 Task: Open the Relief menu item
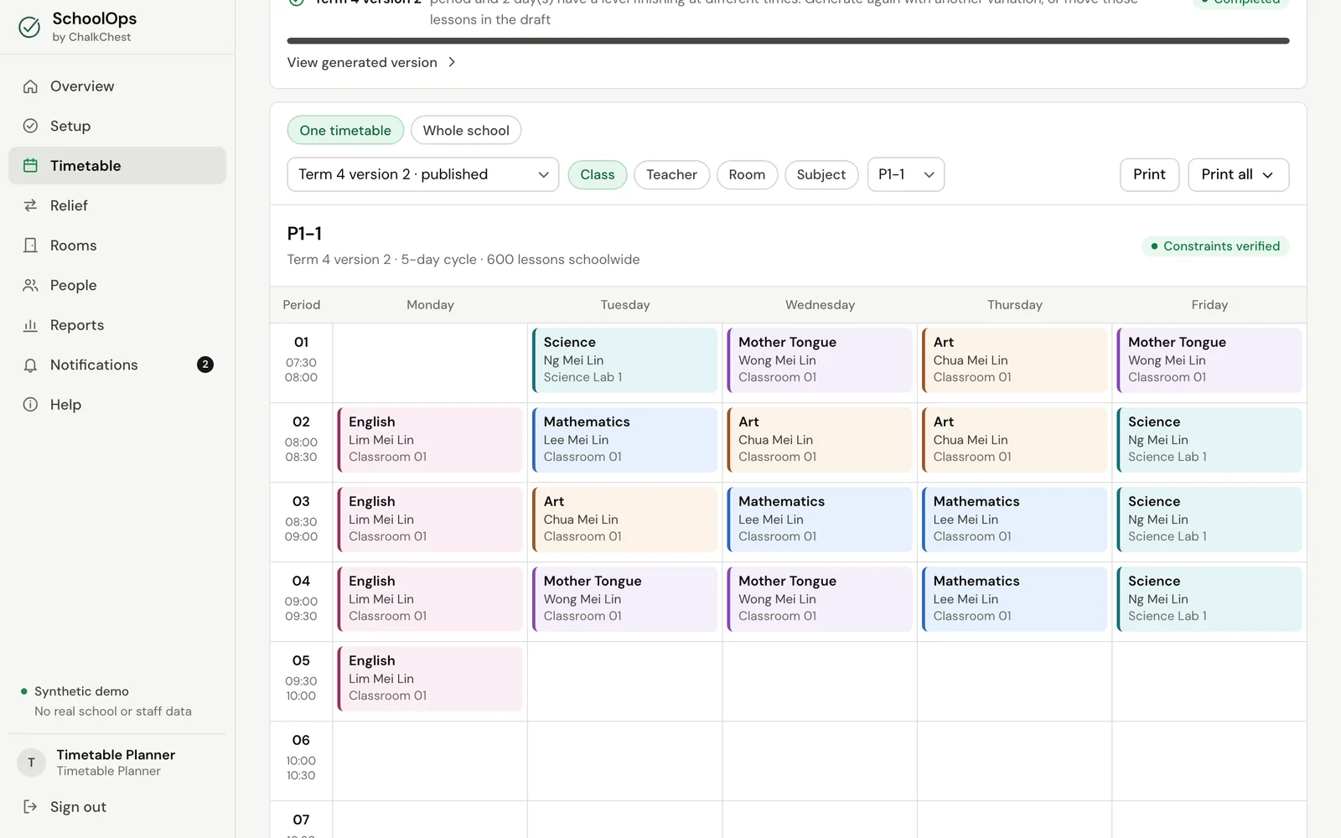click(117, 205)
